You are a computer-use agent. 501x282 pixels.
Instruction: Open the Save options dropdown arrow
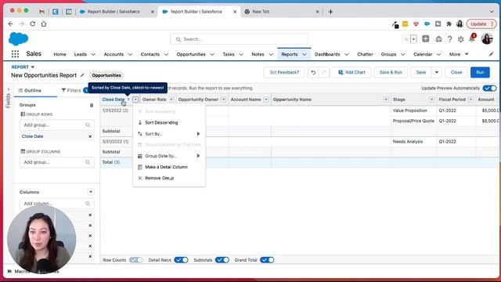pyautogui.click(x=437, y=72)
